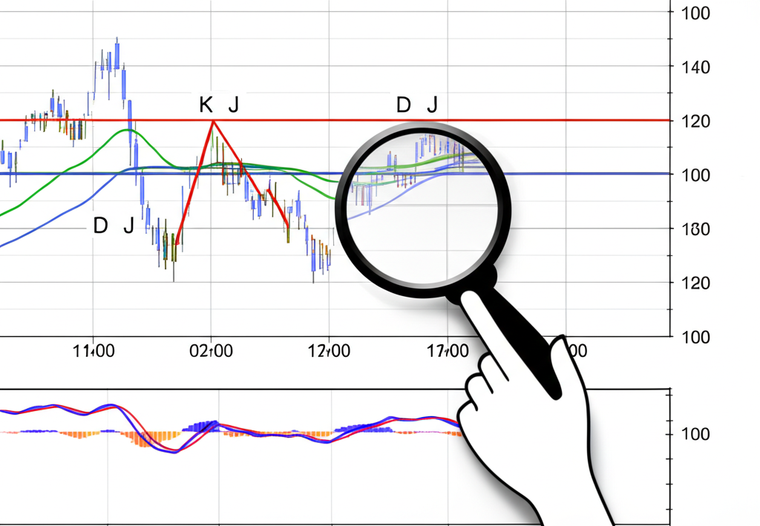Screen dimensions: 760x526
Task: Click the 140 price axis value
Action: click(696, 67)
